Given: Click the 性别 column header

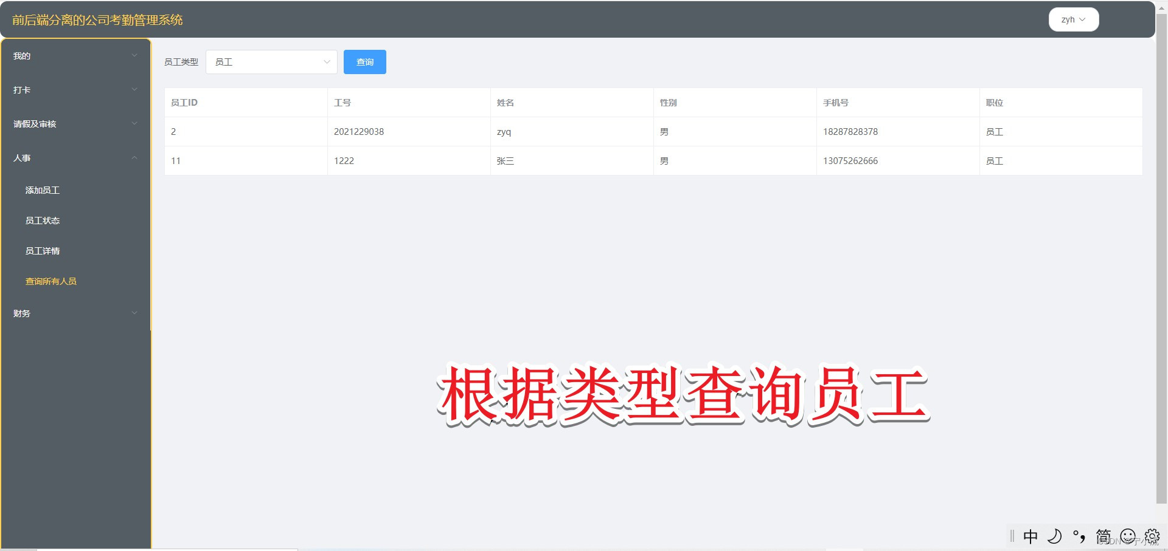Looking at the screenshot, I should tap(735, 103).
